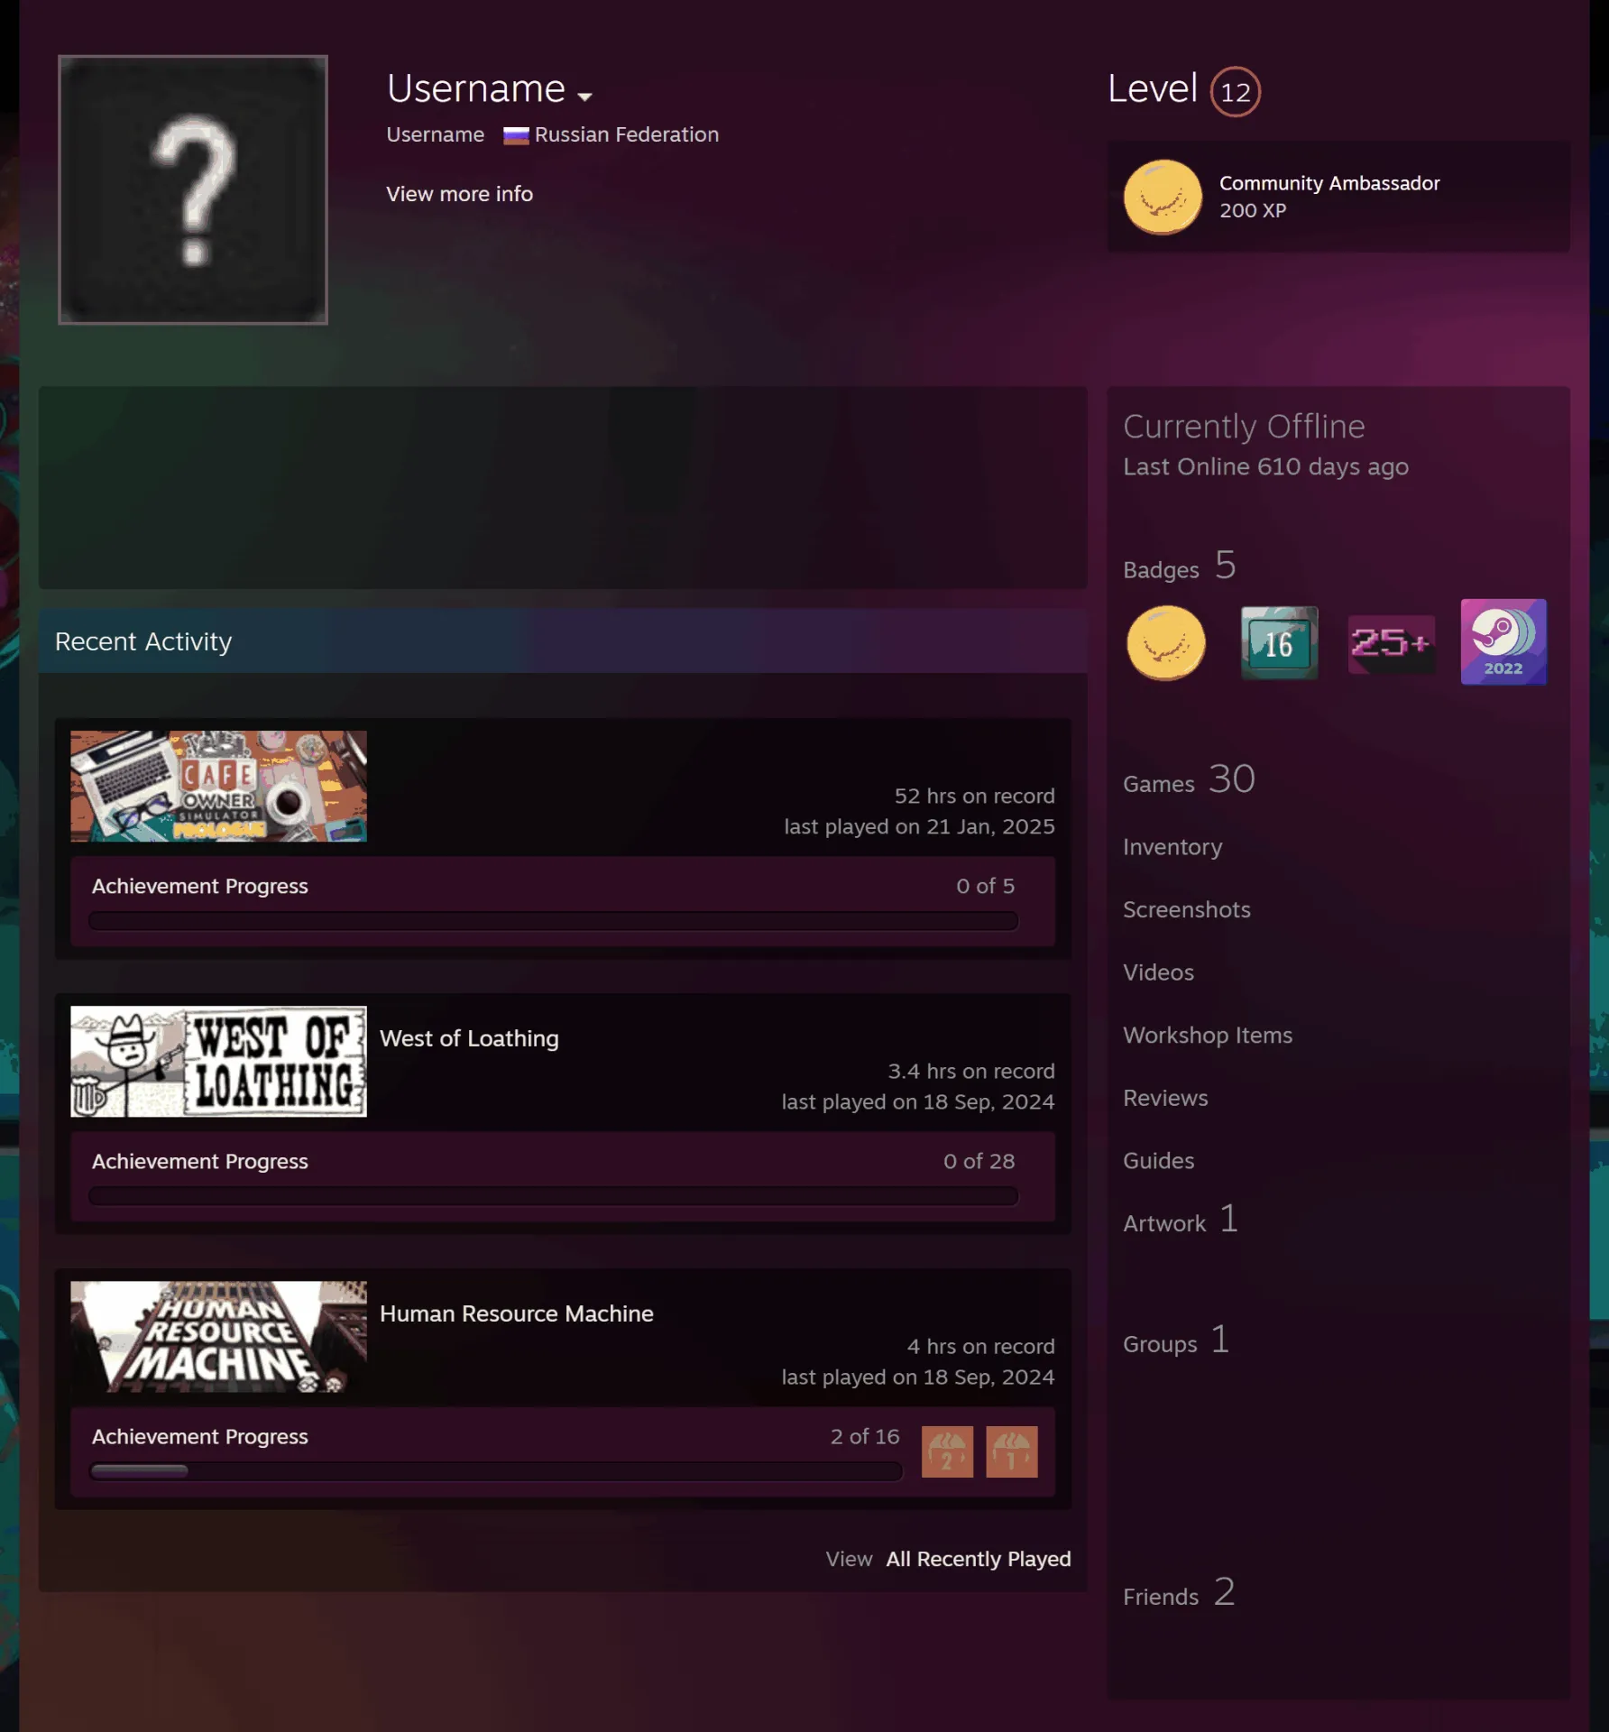The height and width of the screenshot is (1732, 1609).
Task: Open the Videos page
Action: (x=1158, y=972)
